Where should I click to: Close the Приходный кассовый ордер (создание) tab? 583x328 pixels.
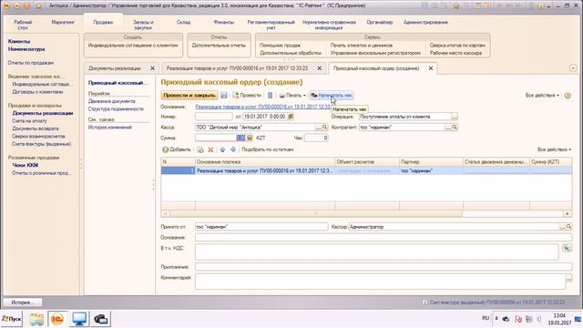(431, 68)
